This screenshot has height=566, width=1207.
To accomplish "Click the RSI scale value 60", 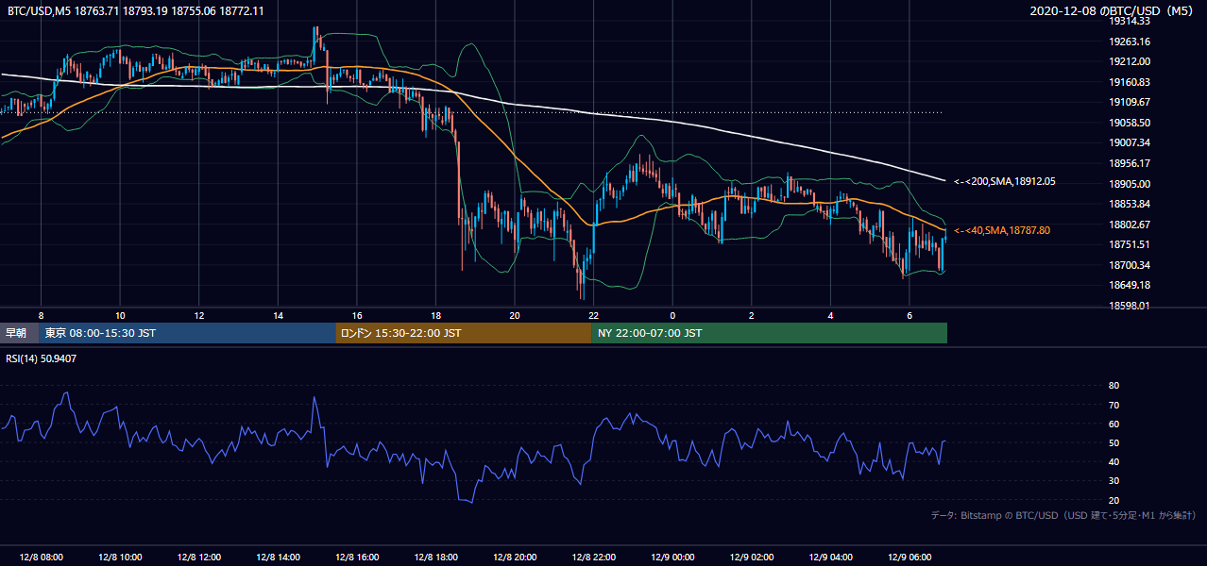I will pyautogui.click(x=1114, y=424).
